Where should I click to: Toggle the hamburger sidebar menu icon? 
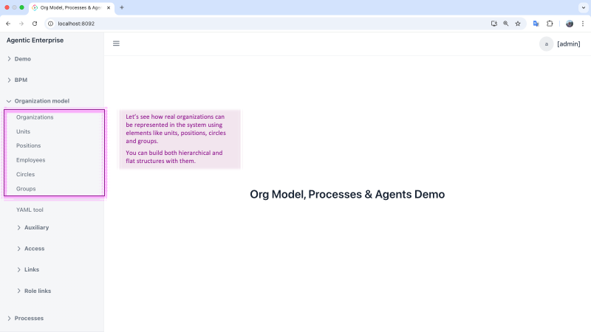tap(116, 44)
